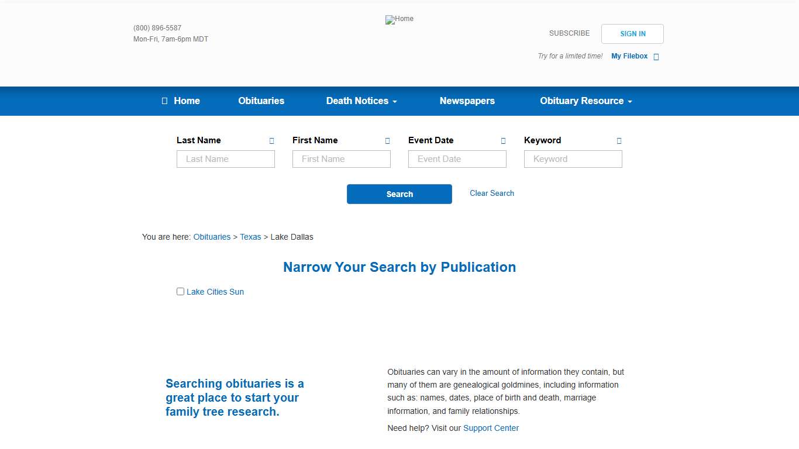799x449 pixels.
Task: Go to the Newspapers menu item
Action: [467, 101]
